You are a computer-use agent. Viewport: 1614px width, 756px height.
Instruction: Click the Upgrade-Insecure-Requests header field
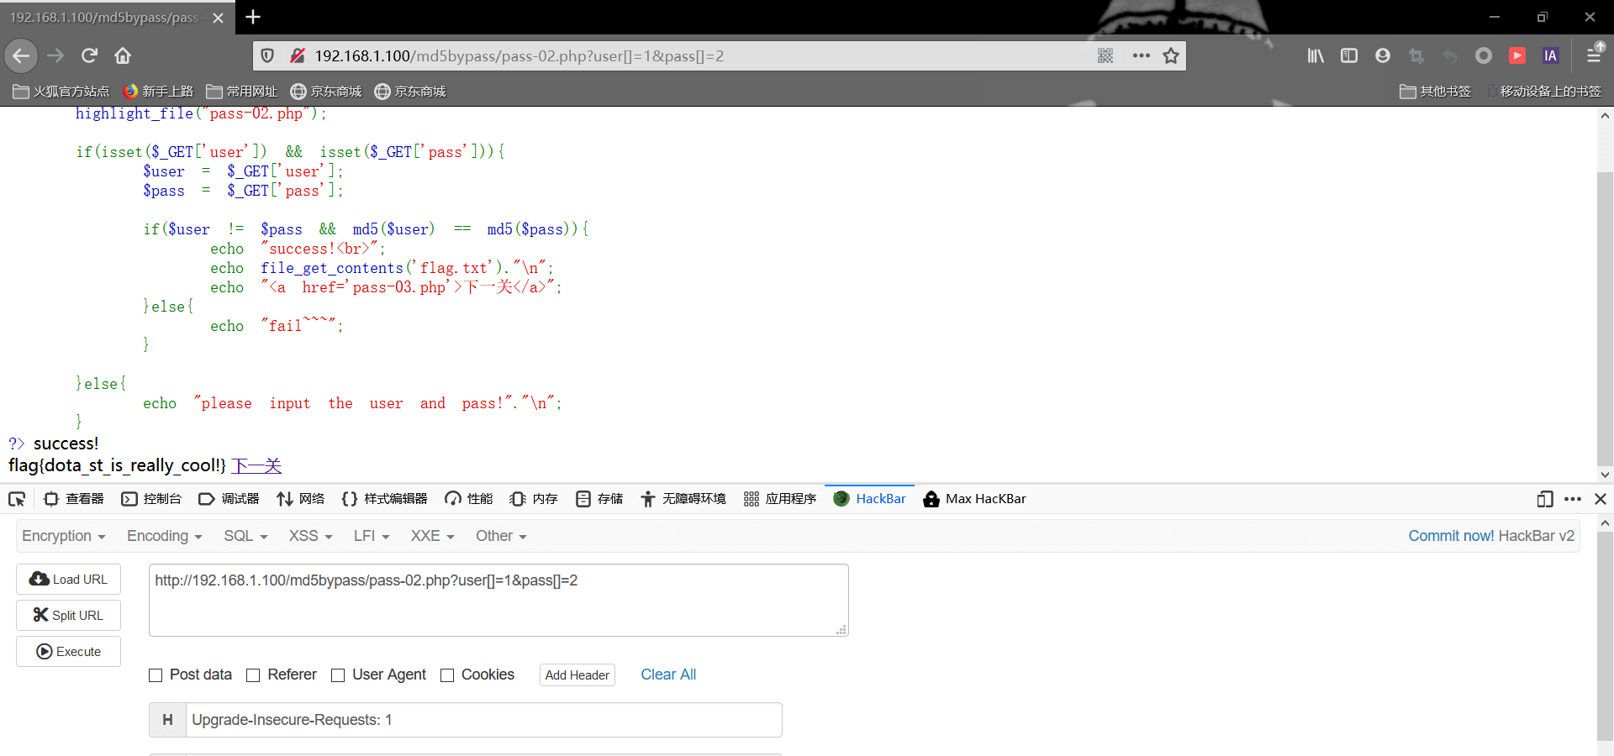pos(483,720)
